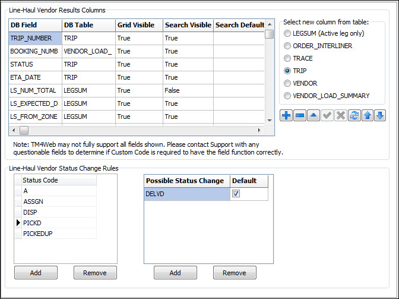Click the Grid Visible column header
The image size is (399, 299).
(x=139, y=25)
